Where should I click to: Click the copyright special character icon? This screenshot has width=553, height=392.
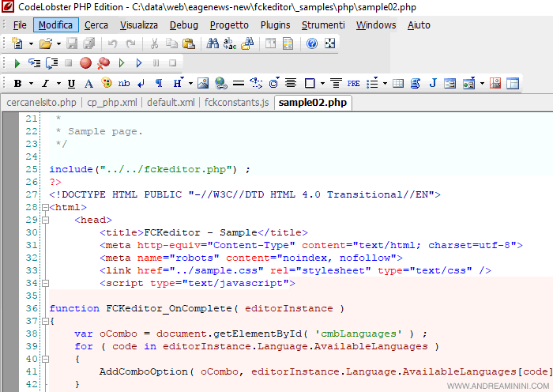click(273, 83)
